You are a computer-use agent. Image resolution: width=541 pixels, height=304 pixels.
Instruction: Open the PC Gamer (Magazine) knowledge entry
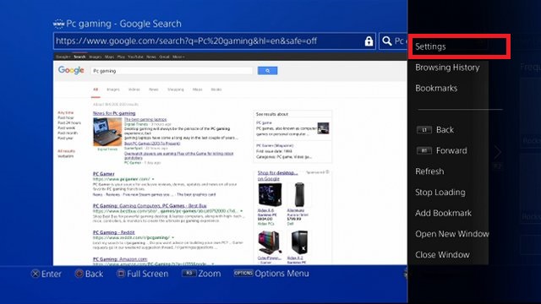pos(275,145)
